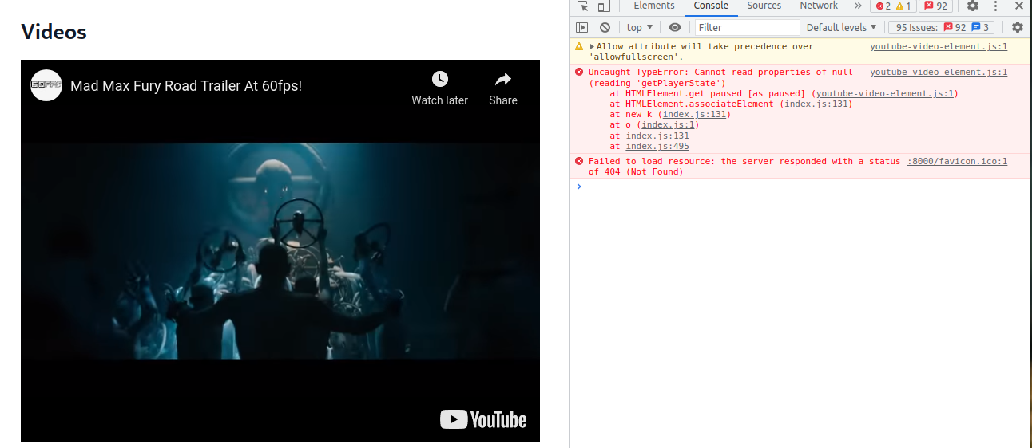The height and width of the screenshot is (448, 1032).
Task: Close the DevTools panel
Action: point(1019,6)
